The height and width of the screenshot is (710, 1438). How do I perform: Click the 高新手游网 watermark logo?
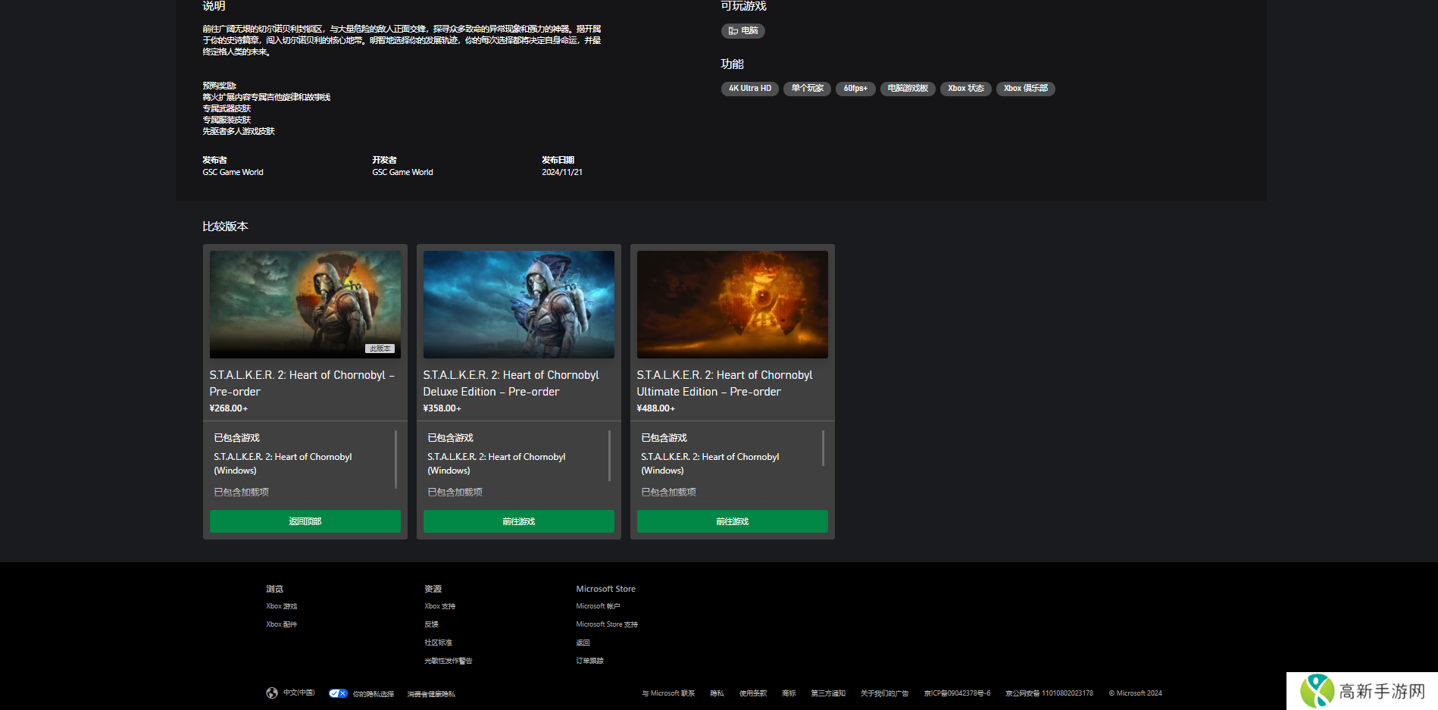(x=1362, y=691)
